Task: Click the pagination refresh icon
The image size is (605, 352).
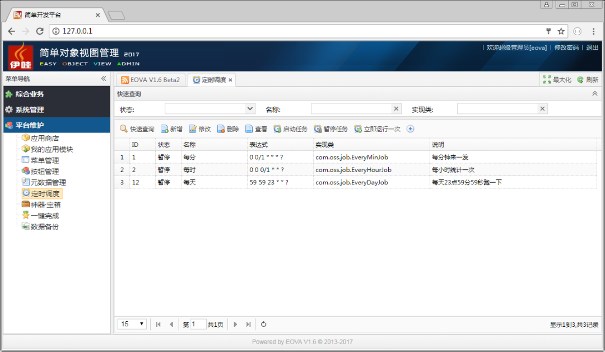Action: [264, 324]
